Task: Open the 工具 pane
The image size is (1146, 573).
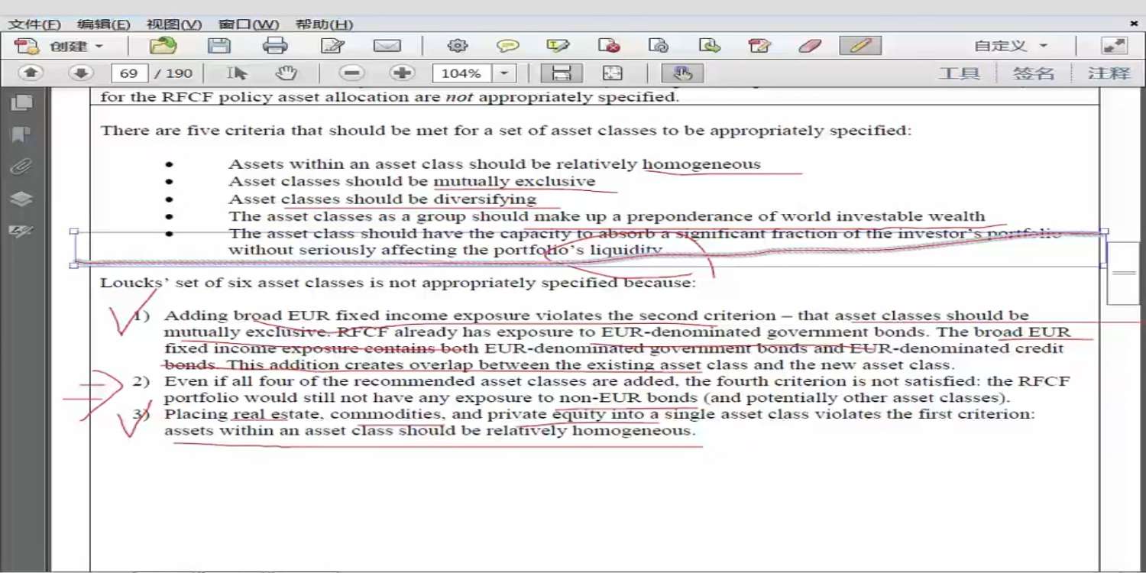Action: [959, 73]
